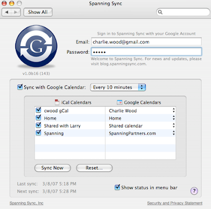
Task: Click into the search field
Action: click(183, 12)
